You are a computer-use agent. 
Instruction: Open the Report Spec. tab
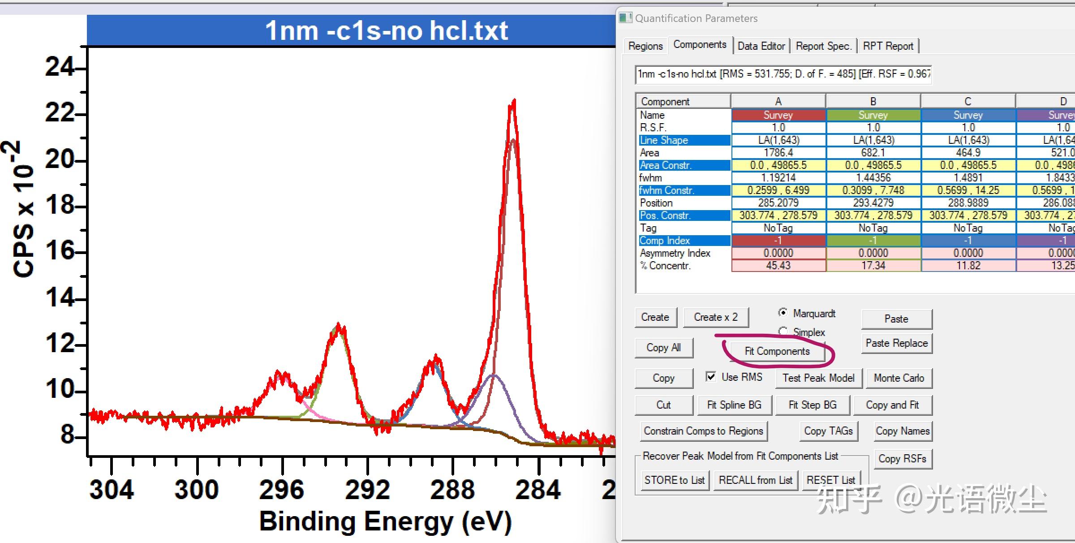tap(823, 46)
